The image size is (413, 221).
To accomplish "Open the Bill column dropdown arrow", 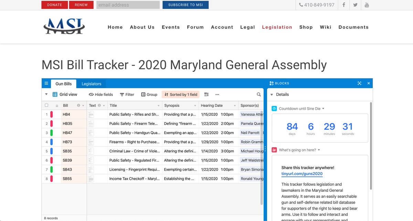I will [83, 106].
